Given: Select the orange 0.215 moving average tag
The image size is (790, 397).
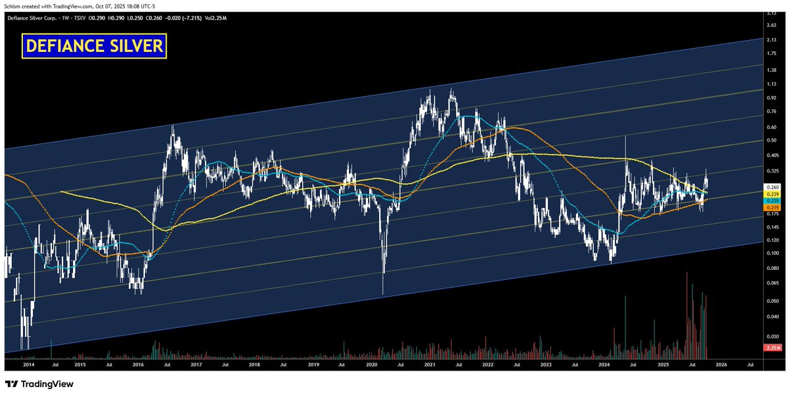Looking at the screenshot, I should [x=773, y=207].
